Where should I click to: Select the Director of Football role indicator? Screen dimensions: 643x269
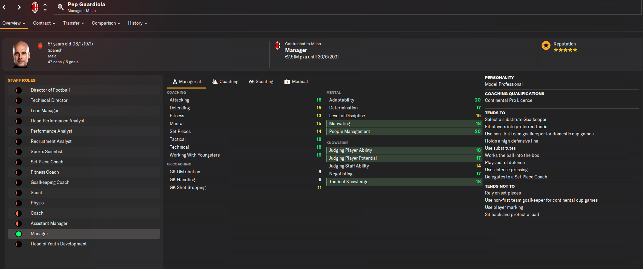19,90
